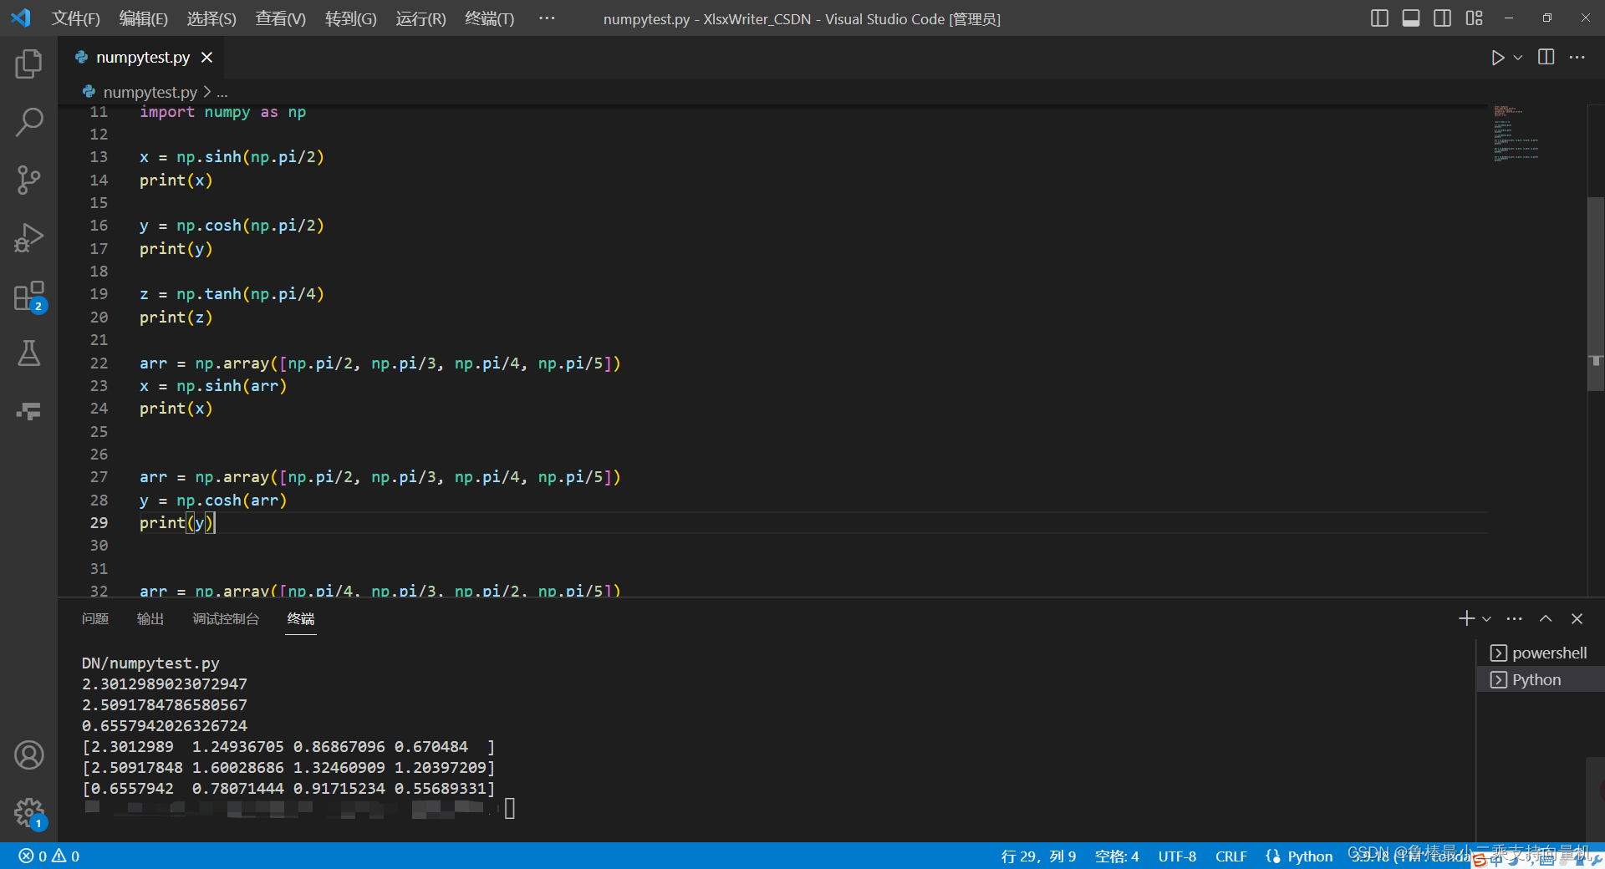Close the numpytest.py editor tab
Screen dimensions: 1605x869
tap(206, 57)
